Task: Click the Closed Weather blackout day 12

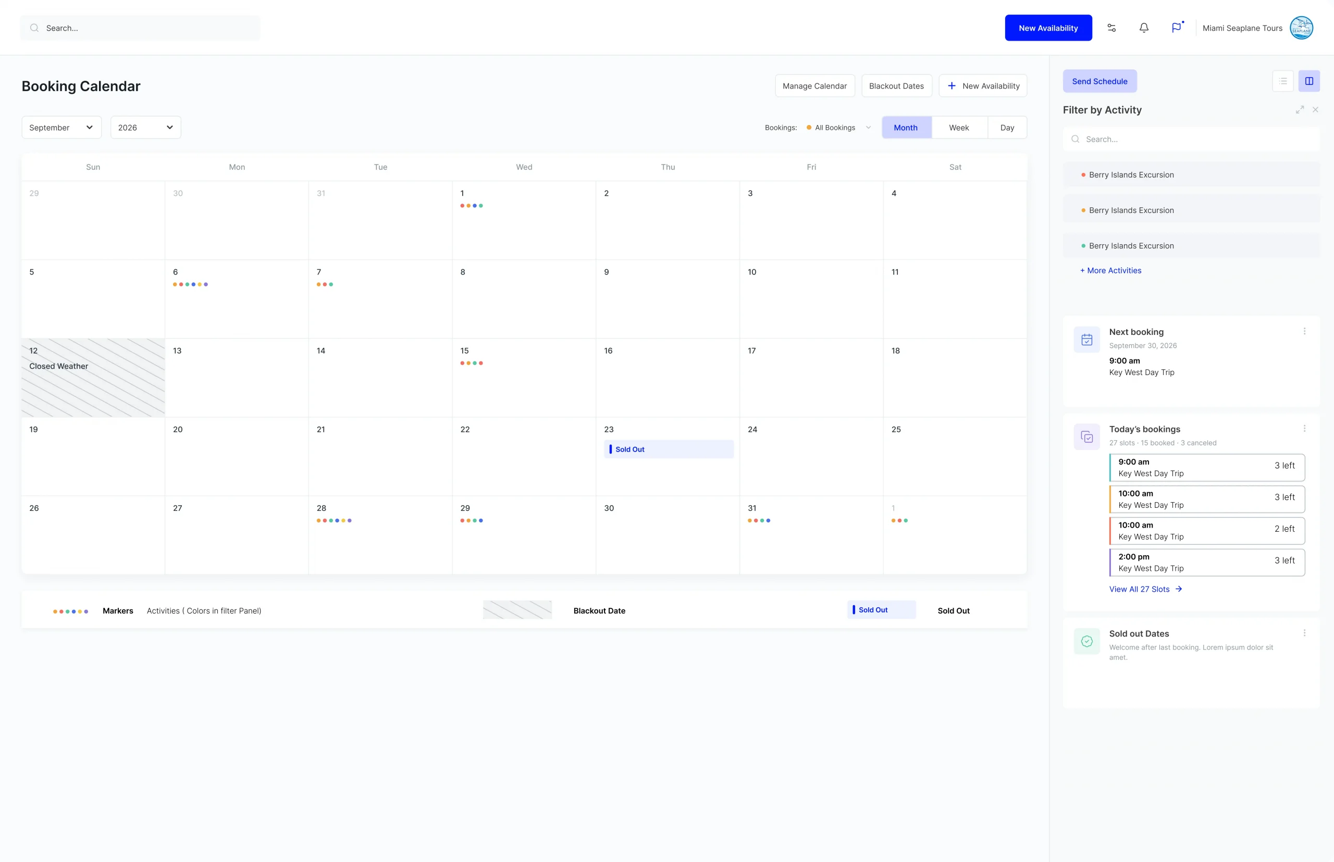Action: point(93,378)
